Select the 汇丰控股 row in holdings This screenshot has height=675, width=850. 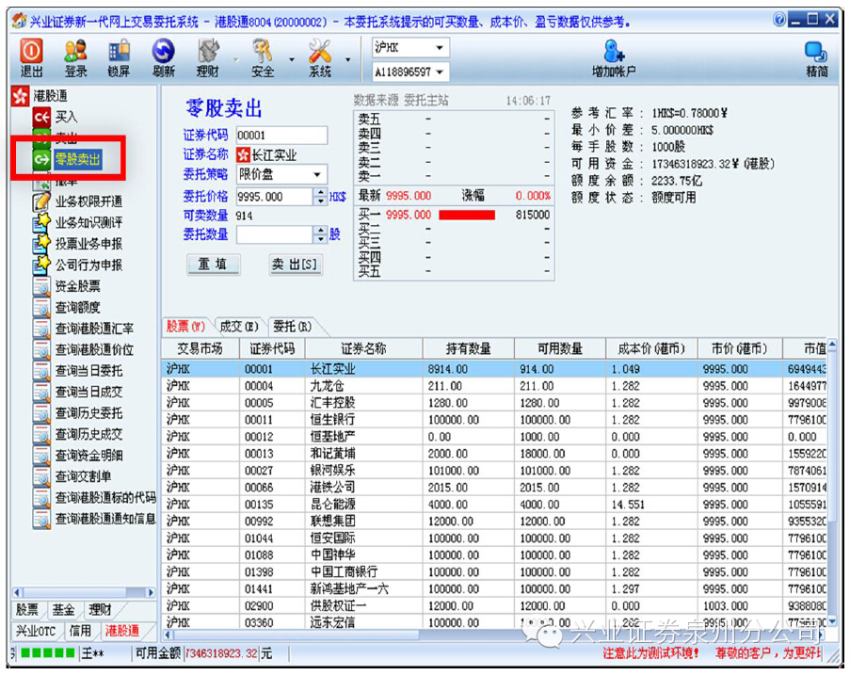[493, 403]
